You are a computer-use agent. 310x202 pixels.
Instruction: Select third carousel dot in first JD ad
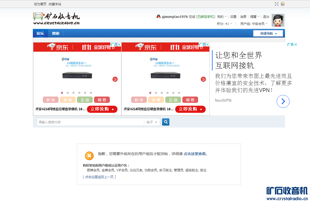(74, 93)
